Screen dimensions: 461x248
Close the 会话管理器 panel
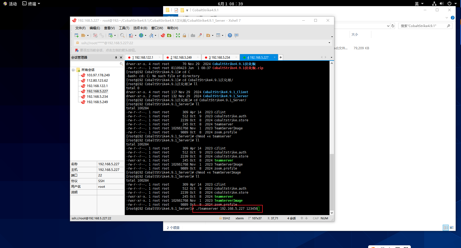[x=121, y=58]
